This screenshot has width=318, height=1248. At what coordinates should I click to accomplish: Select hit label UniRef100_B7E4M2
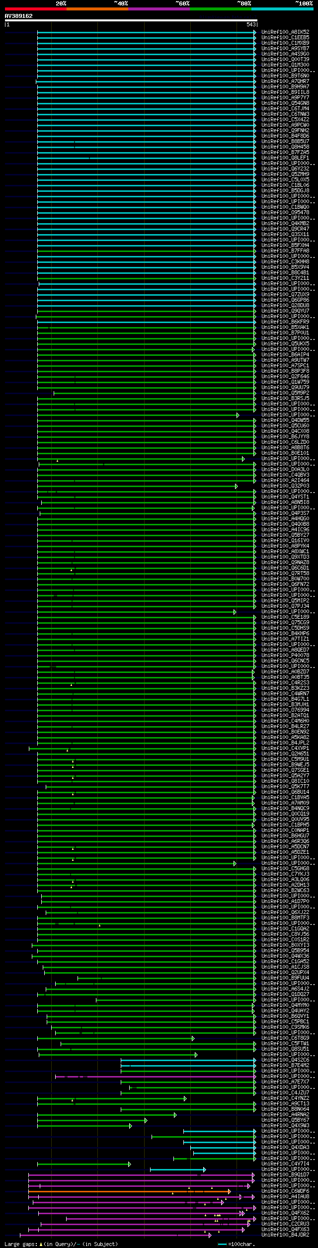click(285, 1065)
